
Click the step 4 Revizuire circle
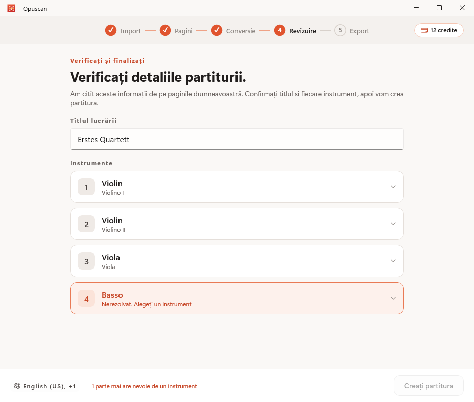click(280, 30)
